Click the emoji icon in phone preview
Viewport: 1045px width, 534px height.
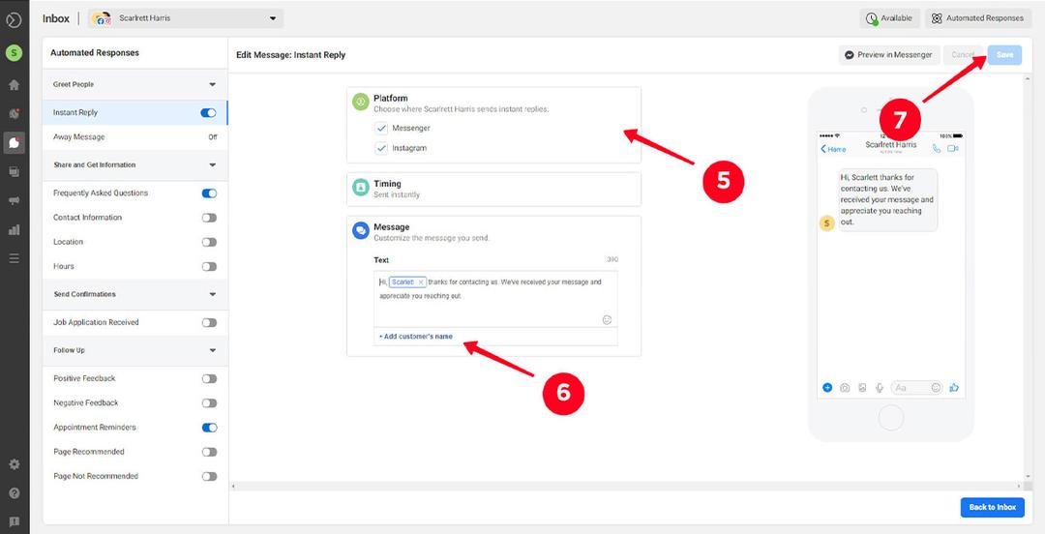[x=936, y=387]
